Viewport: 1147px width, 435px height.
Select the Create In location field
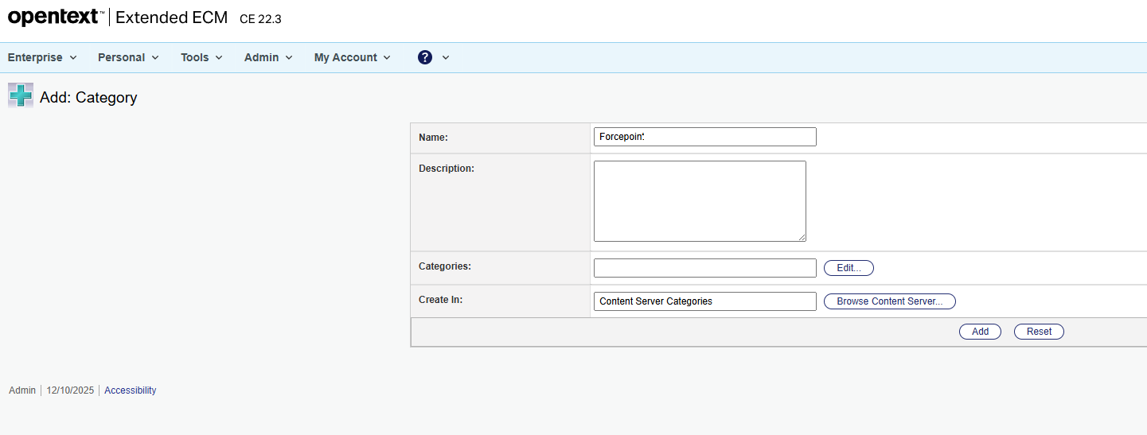[704, 301]
